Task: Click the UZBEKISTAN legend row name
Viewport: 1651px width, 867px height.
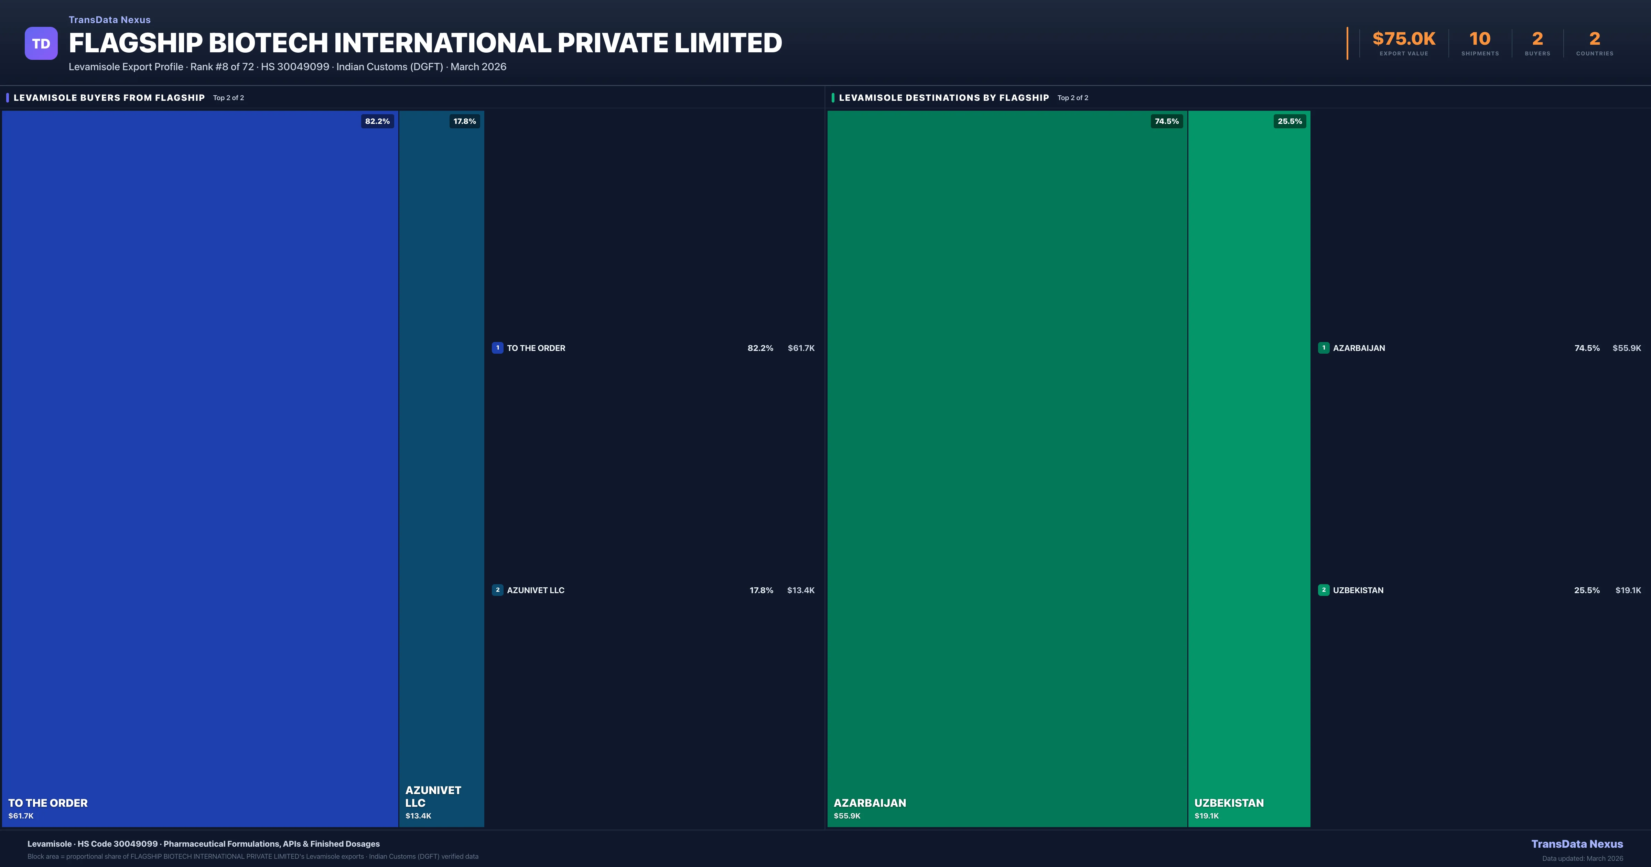Action: coord(1358,590)
